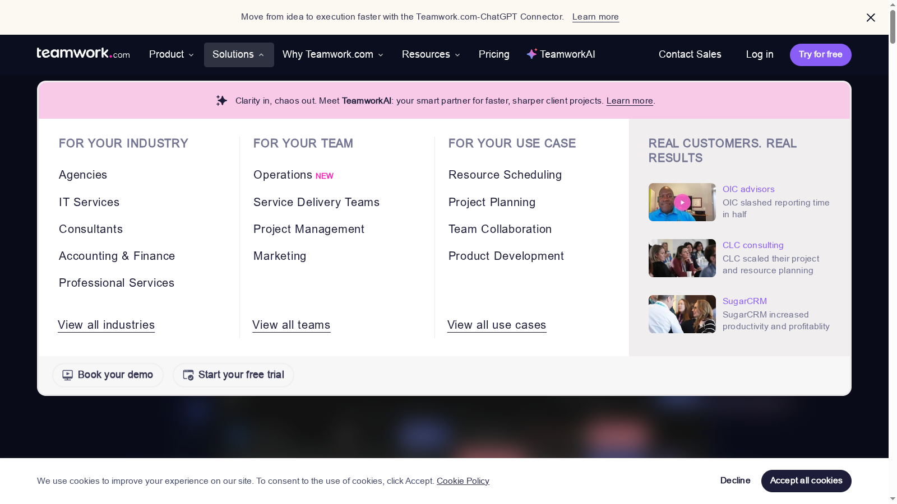Play the OIC advisors customer video

click(682, 202)
